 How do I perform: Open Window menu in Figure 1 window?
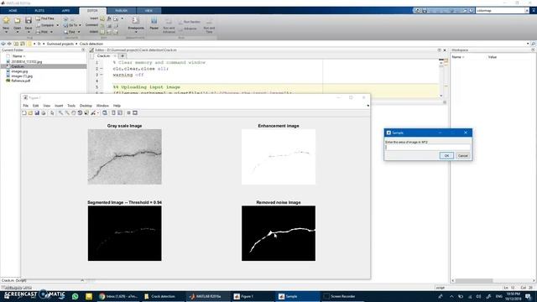tap(102, 106)
